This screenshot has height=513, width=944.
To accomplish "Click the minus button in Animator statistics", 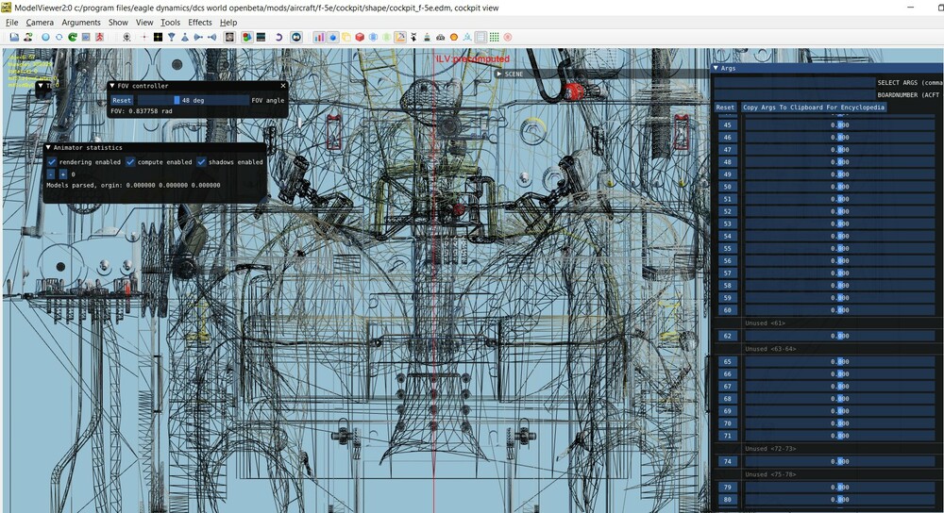I will point(51,174).
